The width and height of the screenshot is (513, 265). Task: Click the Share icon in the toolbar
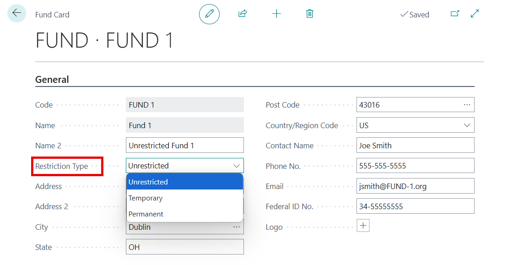(x=242, y=13)
